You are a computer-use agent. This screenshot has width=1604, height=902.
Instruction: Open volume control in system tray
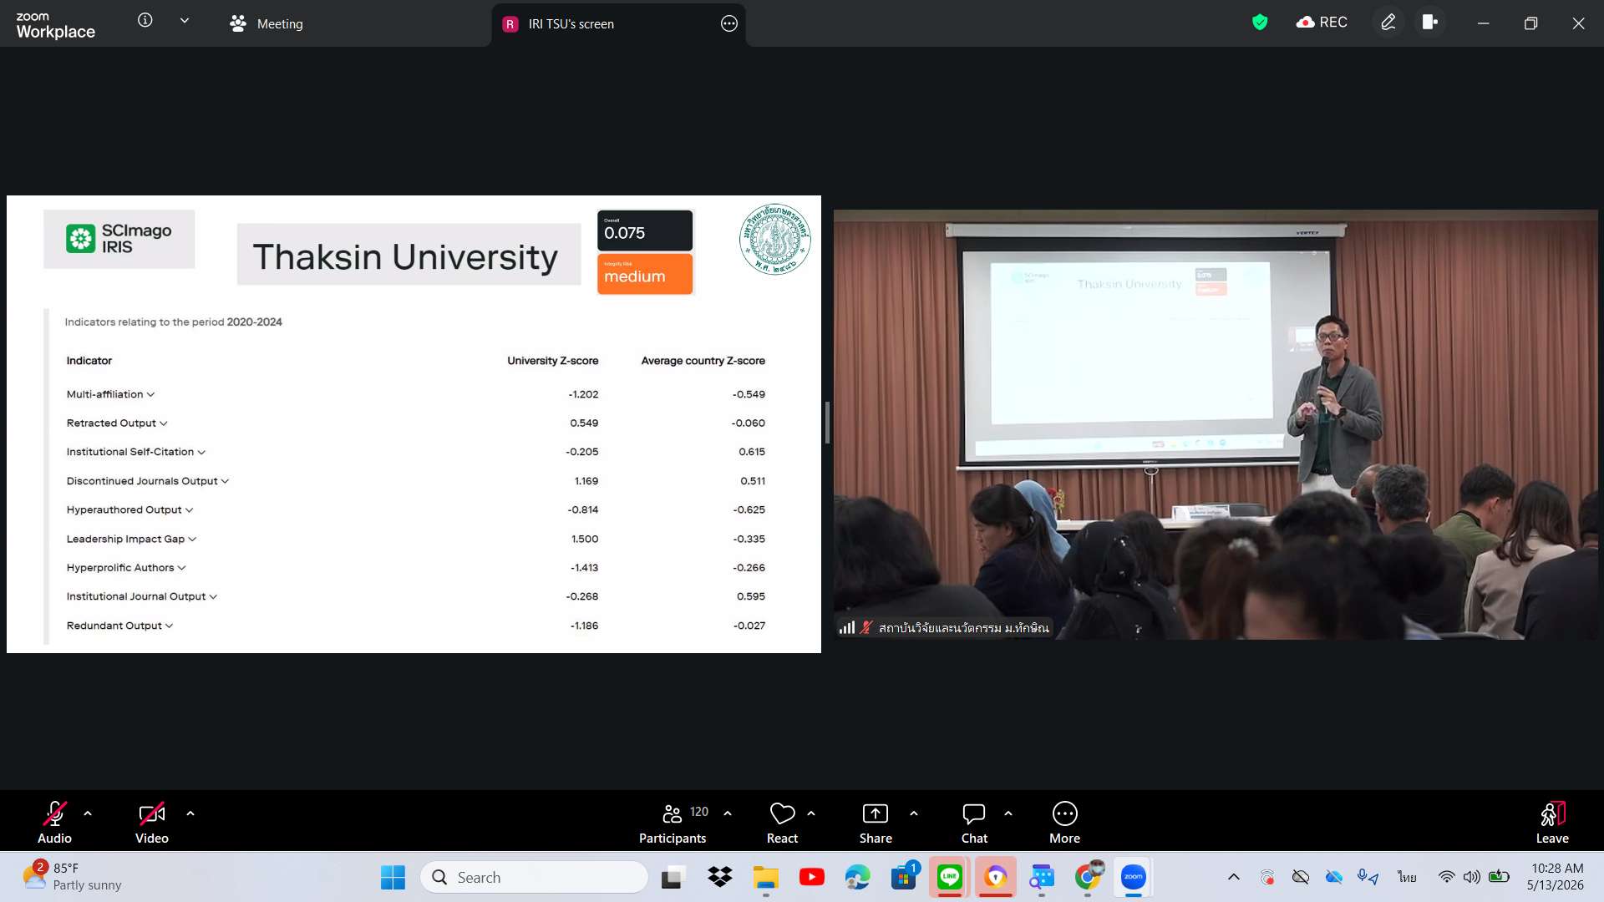(x=1472, y=877)
